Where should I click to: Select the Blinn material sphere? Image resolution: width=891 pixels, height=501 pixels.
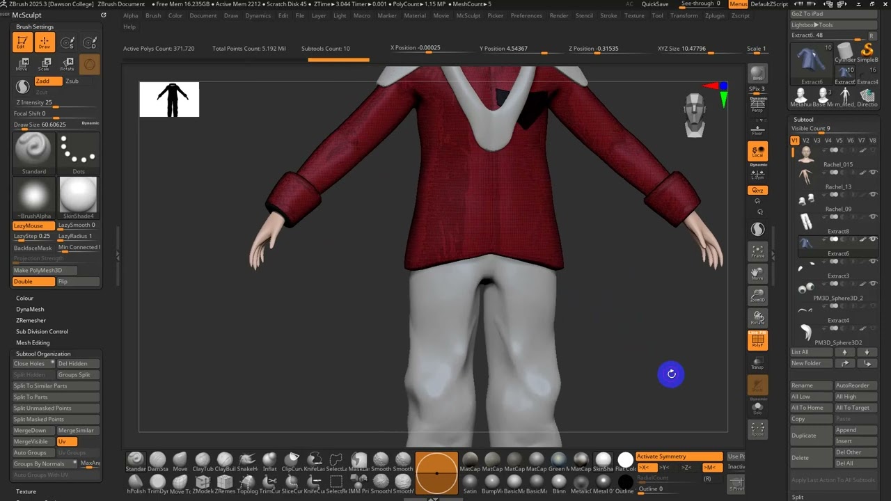click(x=558, y=483)
